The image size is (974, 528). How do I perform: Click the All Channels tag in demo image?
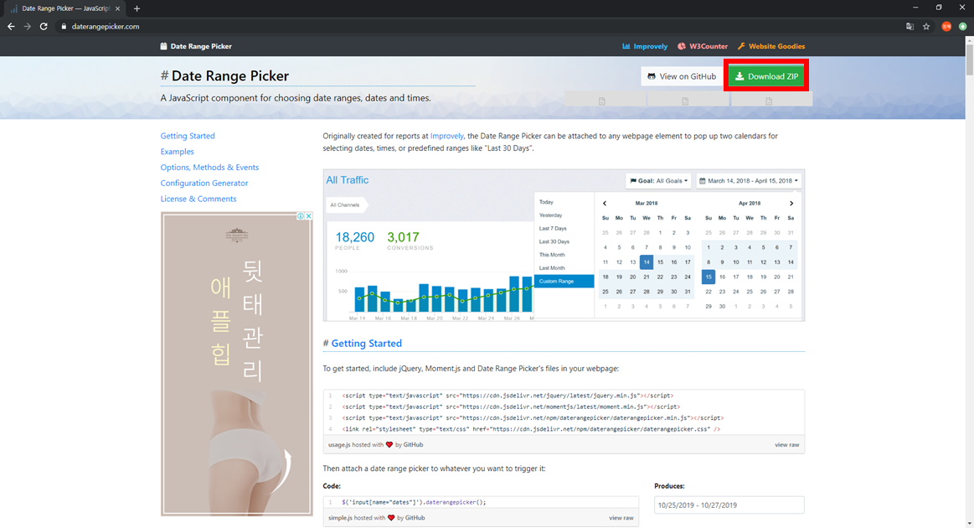pos(346,204)
